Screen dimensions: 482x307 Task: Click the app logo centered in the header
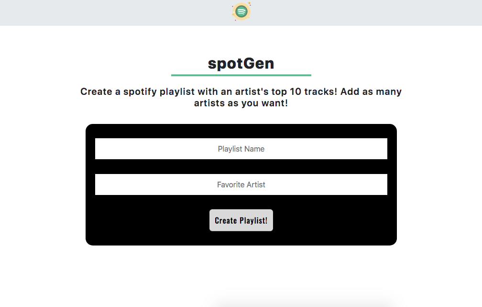241,10
